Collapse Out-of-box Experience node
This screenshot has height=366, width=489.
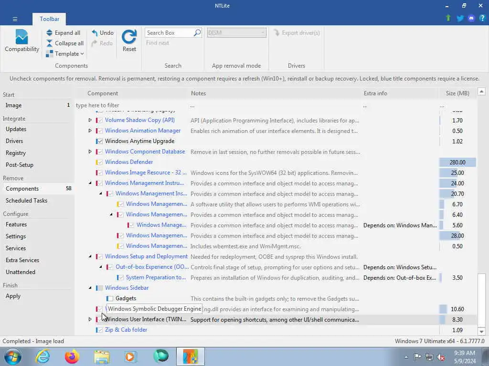pyautogui.click(x=101, y=267)
